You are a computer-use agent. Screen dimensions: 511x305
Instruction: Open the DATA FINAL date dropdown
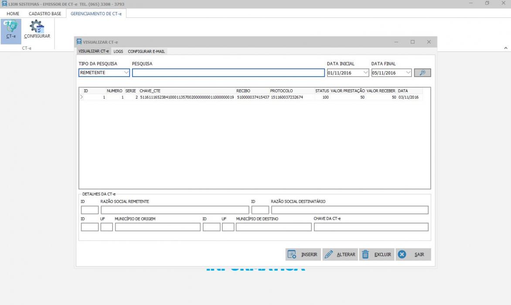(408, 73)
